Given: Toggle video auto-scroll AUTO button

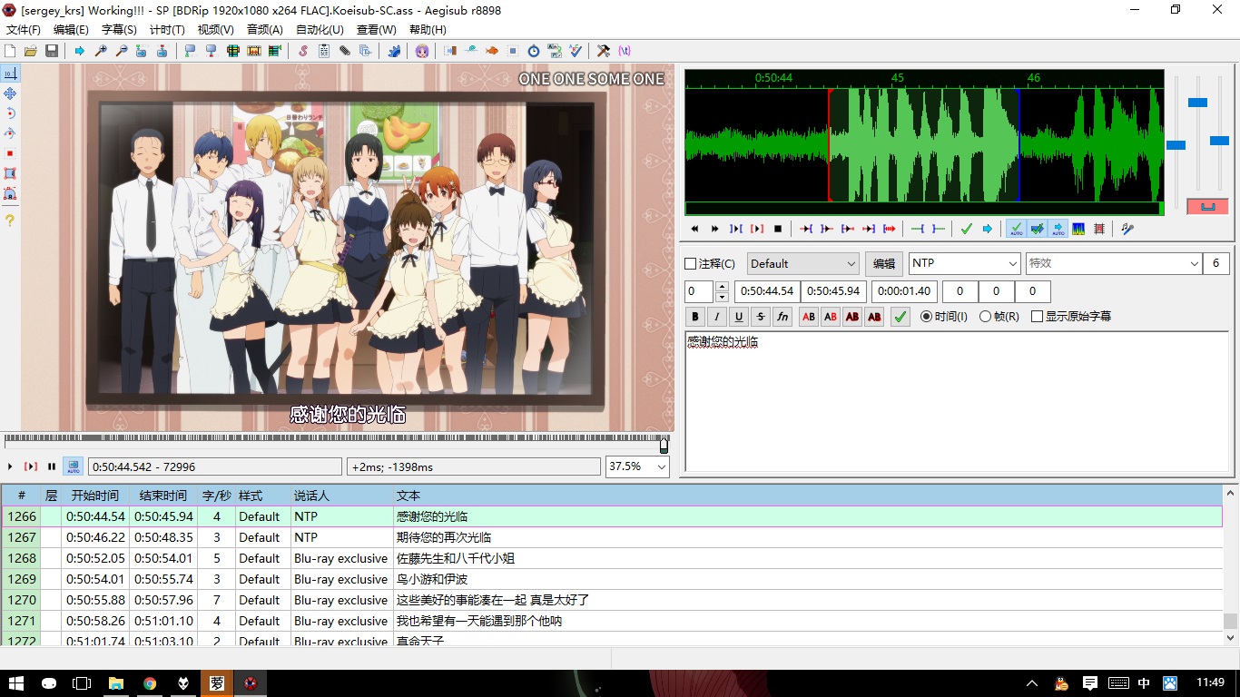Looking at the screenshot, I should click(73, 466).
